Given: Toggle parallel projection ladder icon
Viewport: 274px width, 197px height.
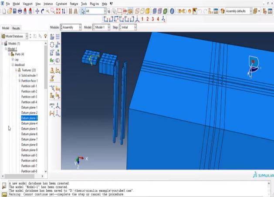Looking at the screenshot, I should (71, 11).
